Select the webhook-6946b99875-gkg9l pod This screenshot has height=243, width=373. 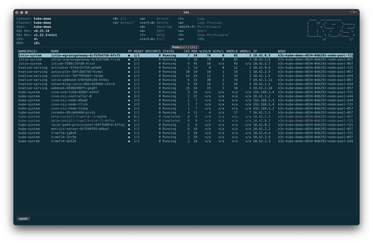[x=186, y=88]
